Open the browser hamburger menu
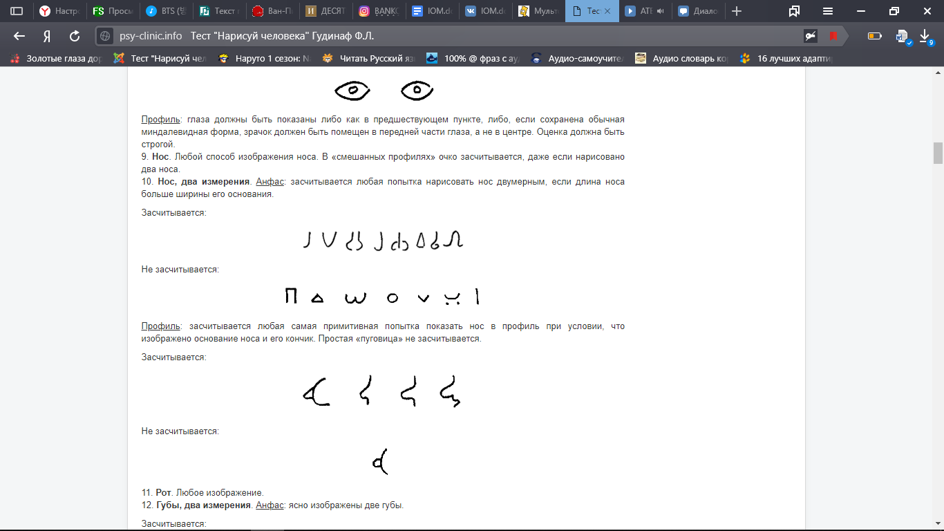Viewport: 944px width, 531px height. pyautogui.click(x=828, y=11)
